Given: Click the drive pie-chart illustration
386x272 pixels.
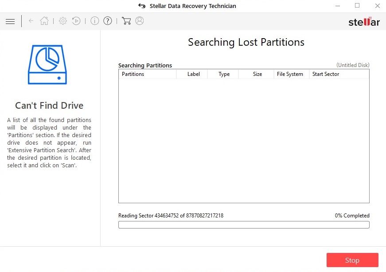Looking at the screenshot, I should (47, 64).
